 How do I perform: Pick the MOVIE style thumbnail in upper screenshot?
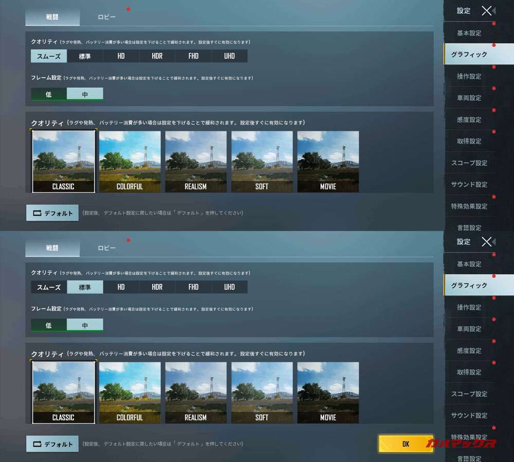[x=328, y=162]
